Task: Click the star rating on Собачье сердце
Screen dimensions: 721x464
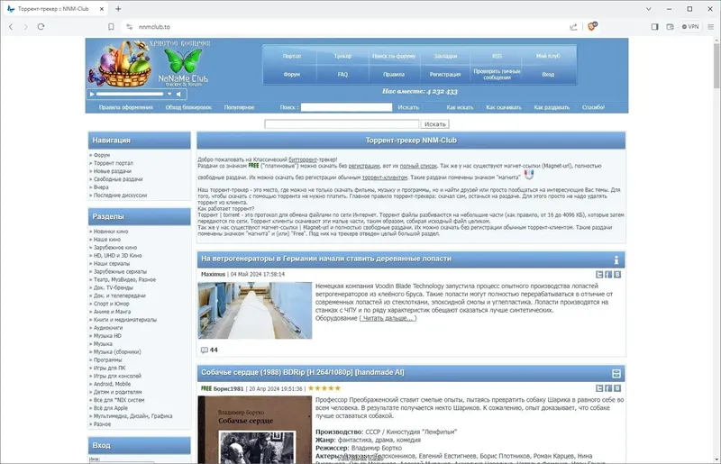Action: tap(324, 388)
